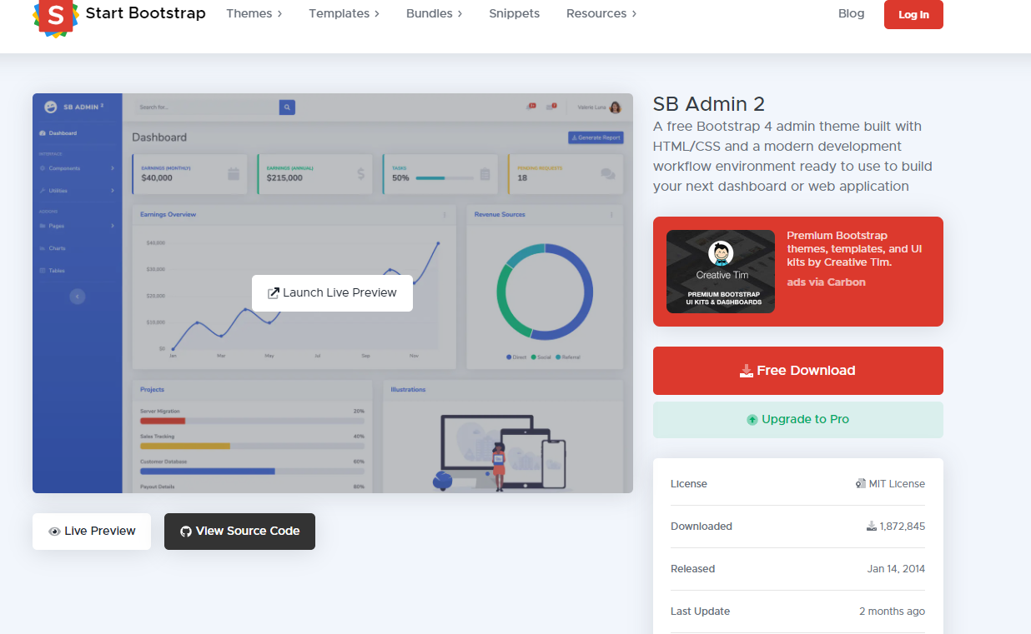This screenshot has width=1031, height=634.
Task: Go to Snippets page
Action: pyautogui.click(x=514, y=13)
